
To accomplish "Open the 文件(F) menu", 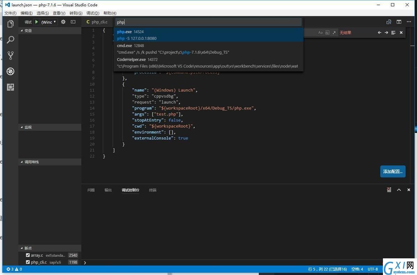I will pos(10,13).
